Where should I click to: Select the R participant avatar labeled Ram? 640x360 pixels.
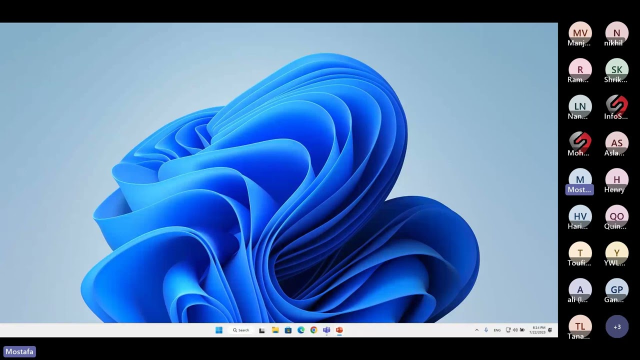580,70
